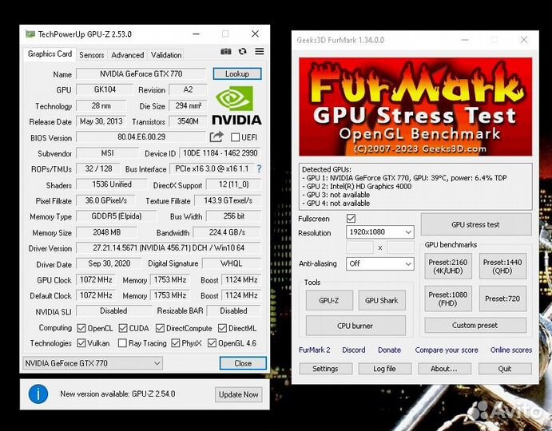Start the GPU stress test
The image size is (552, 431).
476,224
